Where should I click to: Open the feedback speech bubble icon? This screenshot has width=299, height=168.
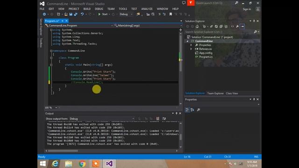pos(184,3)
